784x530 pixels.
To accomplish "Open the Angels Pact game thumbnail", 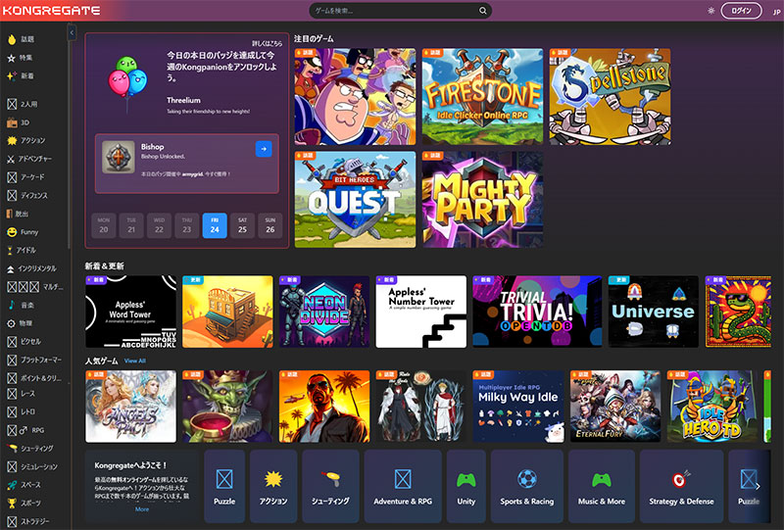I will click(x=131, y=407).
